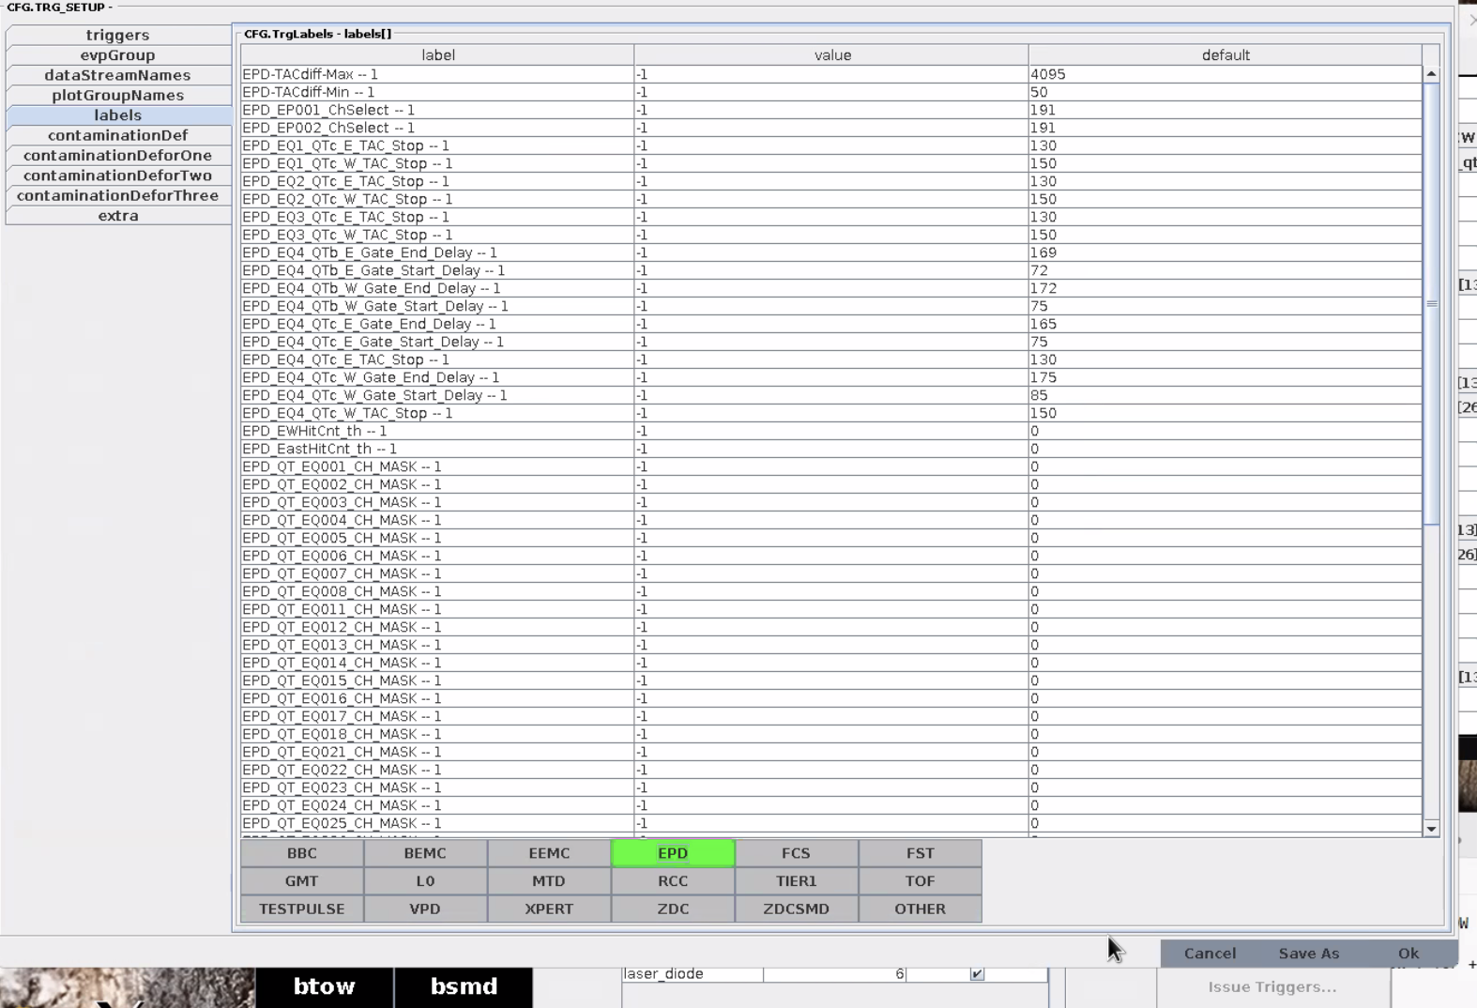The image size is (1477, 1008).
Task: Toggle the laser_diode checkbox
Action: [977, 974]
